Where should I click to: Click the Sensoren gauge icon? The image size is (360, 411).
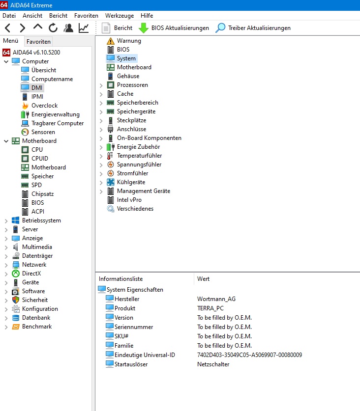(25, 132)
